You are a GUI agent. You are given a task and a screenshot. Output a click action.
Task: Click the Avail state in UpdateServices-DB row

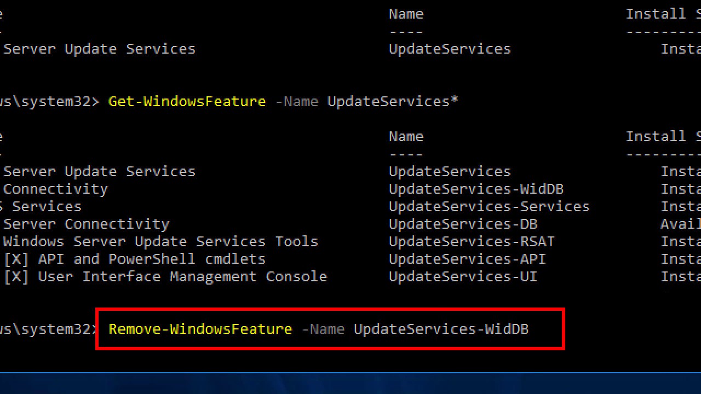coord(681,224)
